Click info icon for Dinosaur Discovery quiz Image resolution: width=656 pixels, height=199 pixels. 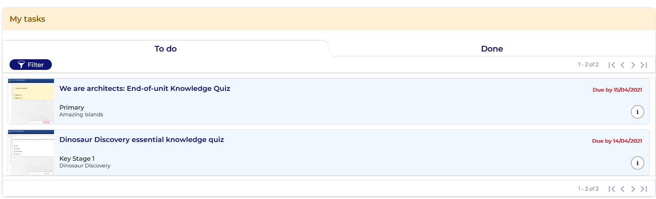point(637,163)
